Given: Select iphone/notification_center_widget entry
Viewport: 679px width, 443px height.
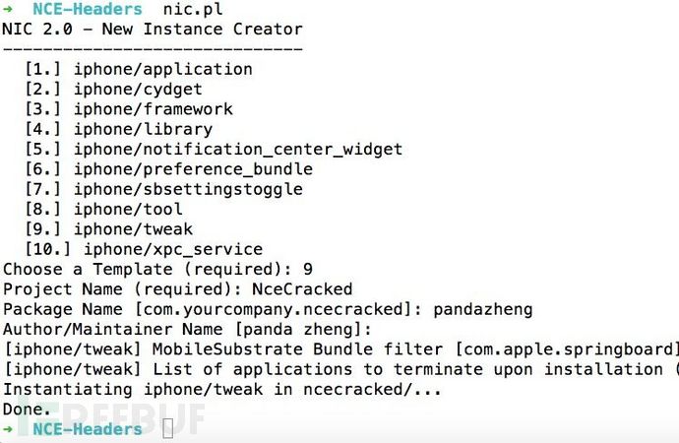Looking at the screenshot, I should click(x=214, y=149).
